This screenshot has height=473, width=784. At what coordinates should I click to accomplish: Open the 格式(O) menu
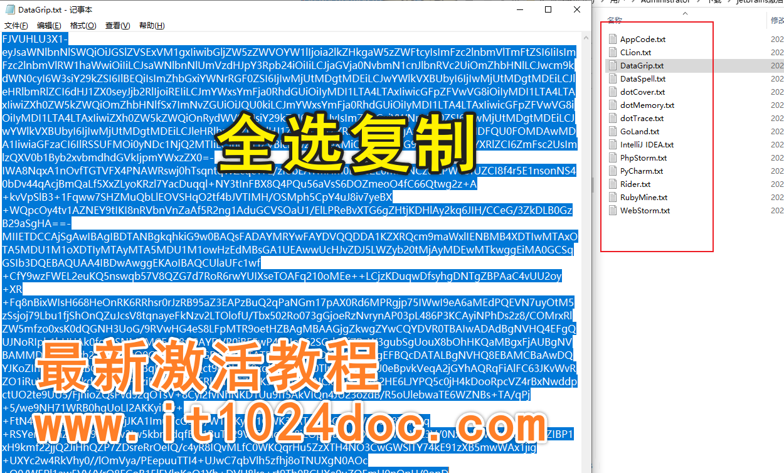83,26
